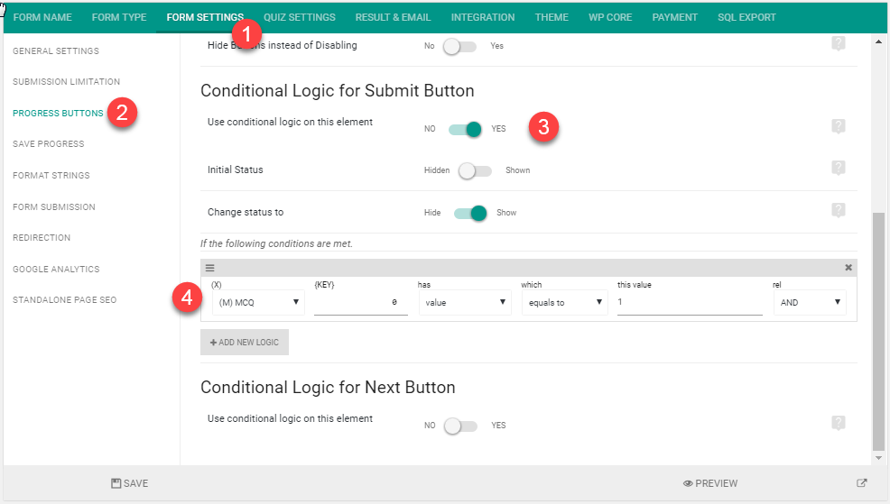
Task: Switch to Quiz Settings tab
Action: [x=299, y=17]
